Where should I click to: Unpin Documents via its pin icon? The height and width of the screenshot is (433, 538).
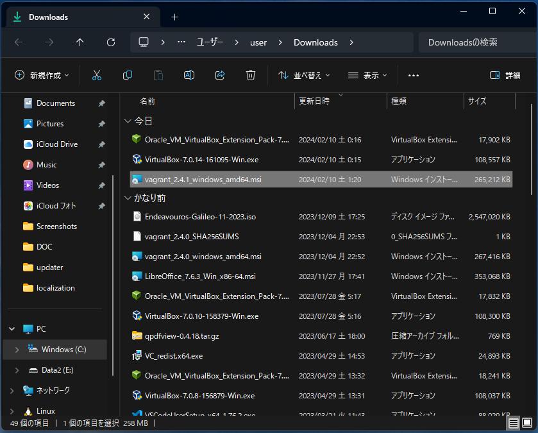click(101, 103)
